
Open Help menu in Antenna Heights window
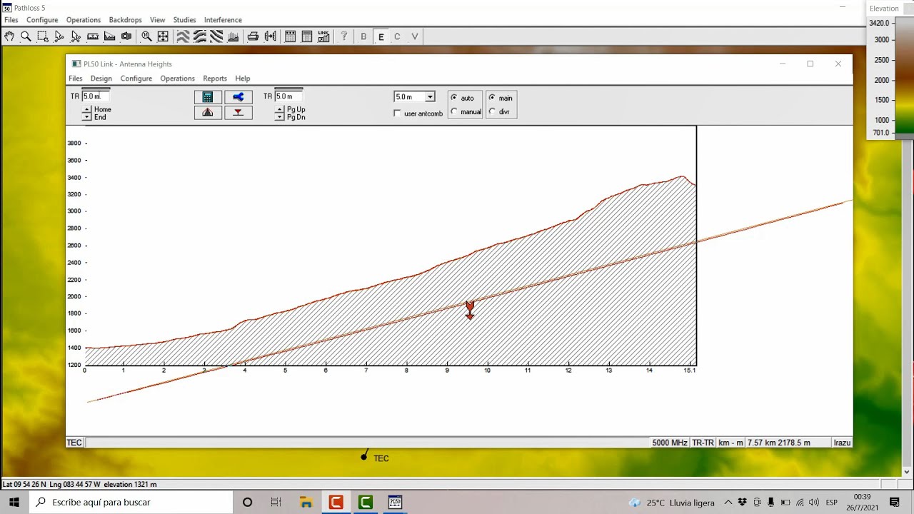click(x=243, y=79)
